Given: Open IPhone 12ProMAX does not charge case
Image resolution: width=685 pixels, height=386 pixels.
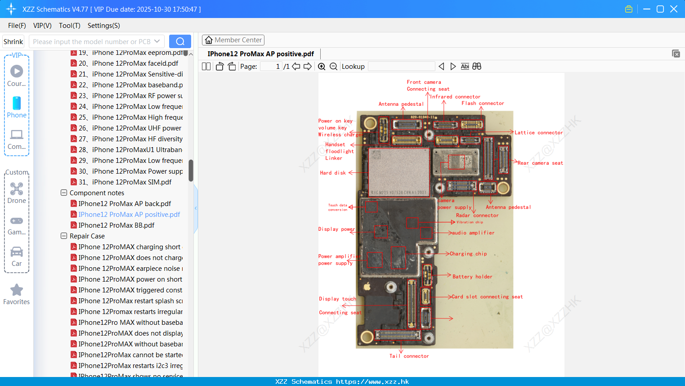Looking at the screenshot, I should click(x=126, y=258).
